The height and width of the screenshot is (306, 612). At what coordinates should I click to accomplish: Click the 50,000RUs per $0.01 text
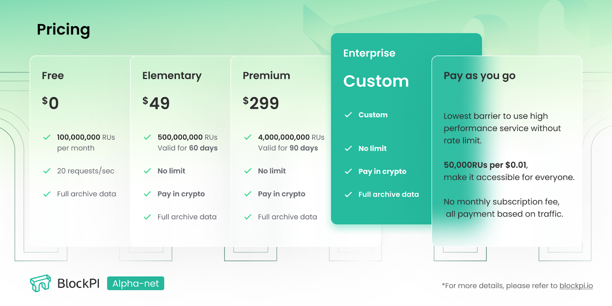[x=485, y=165]
